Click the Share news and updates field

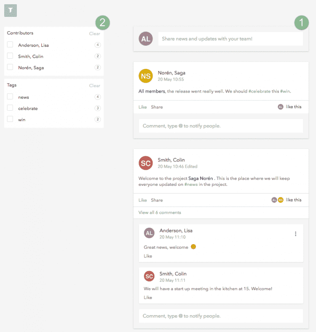tap(230, 39)
